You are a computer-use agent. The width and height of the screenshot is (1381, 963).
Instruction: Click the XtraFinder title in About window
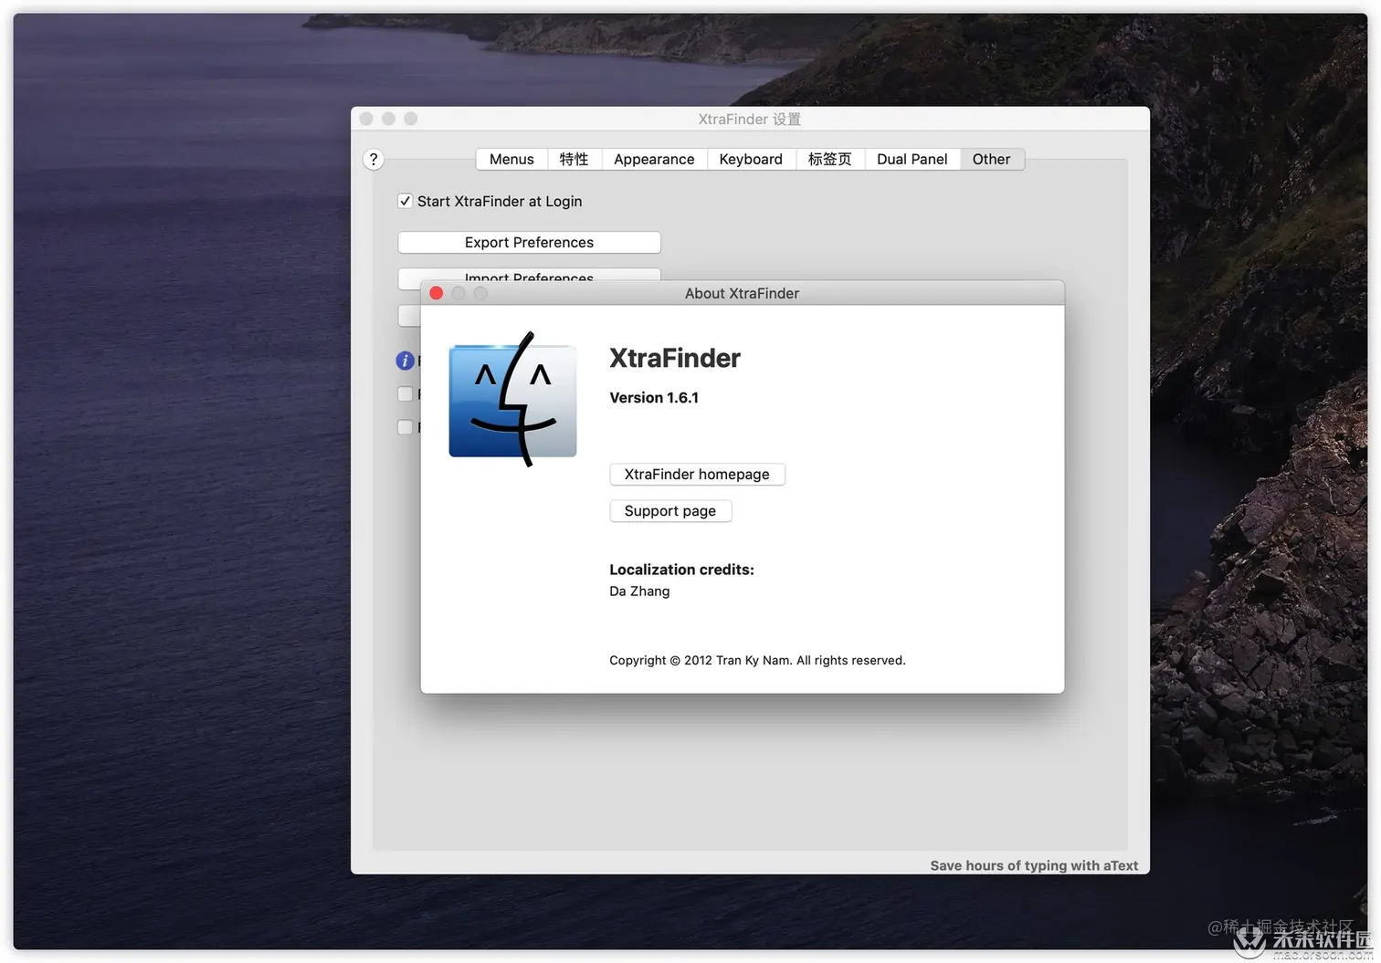tap(675, 358)
